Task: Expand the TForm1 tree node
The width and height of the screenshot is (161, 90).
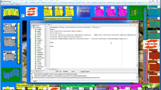Action: pyautogui.click(x=32, y=26)
